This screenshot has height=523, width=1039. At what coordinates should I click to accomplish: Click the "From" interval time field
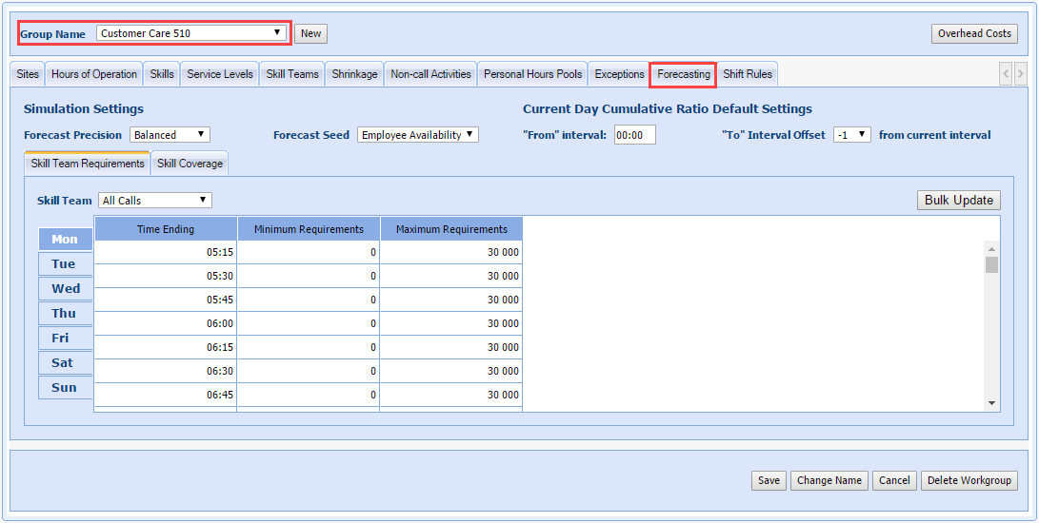point(634,135)
